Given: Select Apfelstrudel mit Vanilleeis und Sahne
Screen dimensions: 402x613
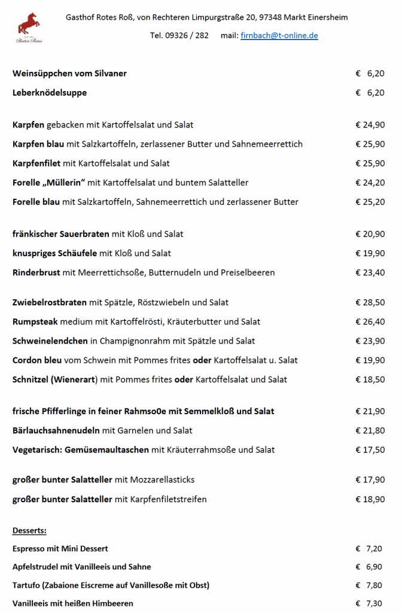Looking at the screenshot, I should click(81, 566).
